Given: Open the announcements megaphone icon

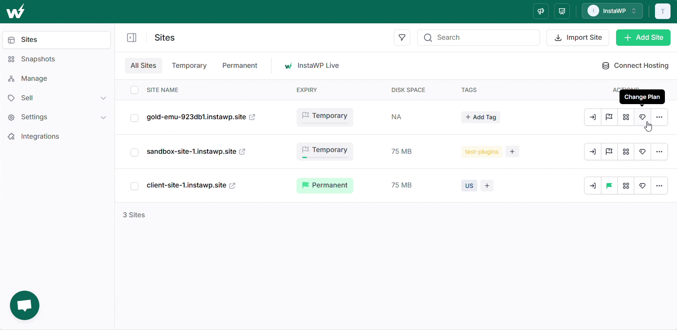Looking at the screenshot, I should coord(541,11).
